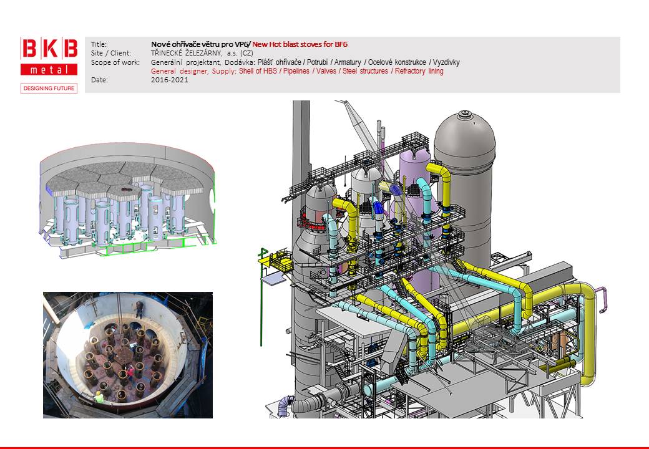Viewport: 649px width, 449px height.
Task: Click the 'Scope of work:' label
Action: pyautogui.click(x=114, y=62)
